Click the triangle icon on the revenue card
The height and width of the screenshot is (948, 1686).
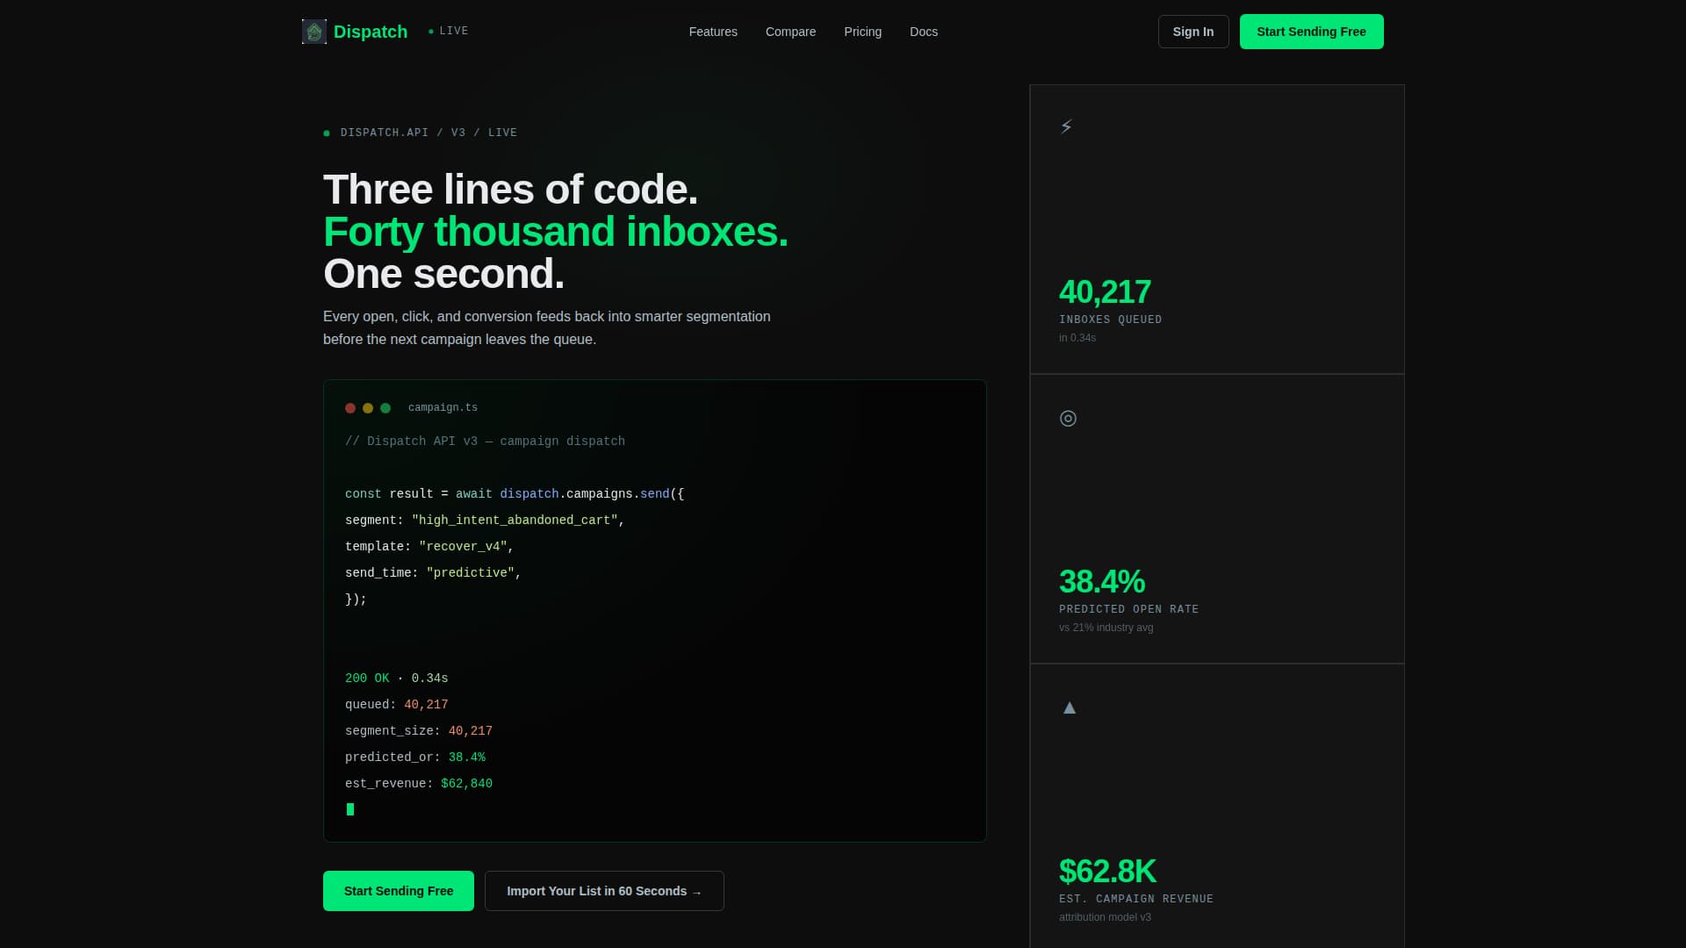pos(1069,707)
